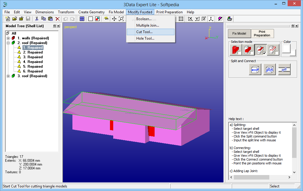Open the Transform menu

click(66, 12)
